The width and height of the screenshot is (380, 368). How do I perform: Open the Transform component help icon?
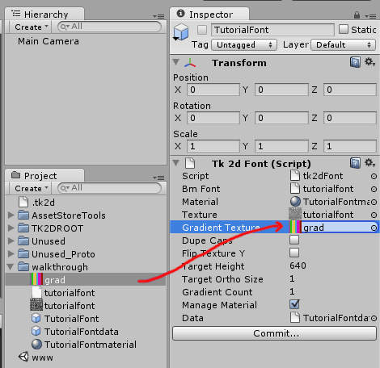click(x=355, y=62)
